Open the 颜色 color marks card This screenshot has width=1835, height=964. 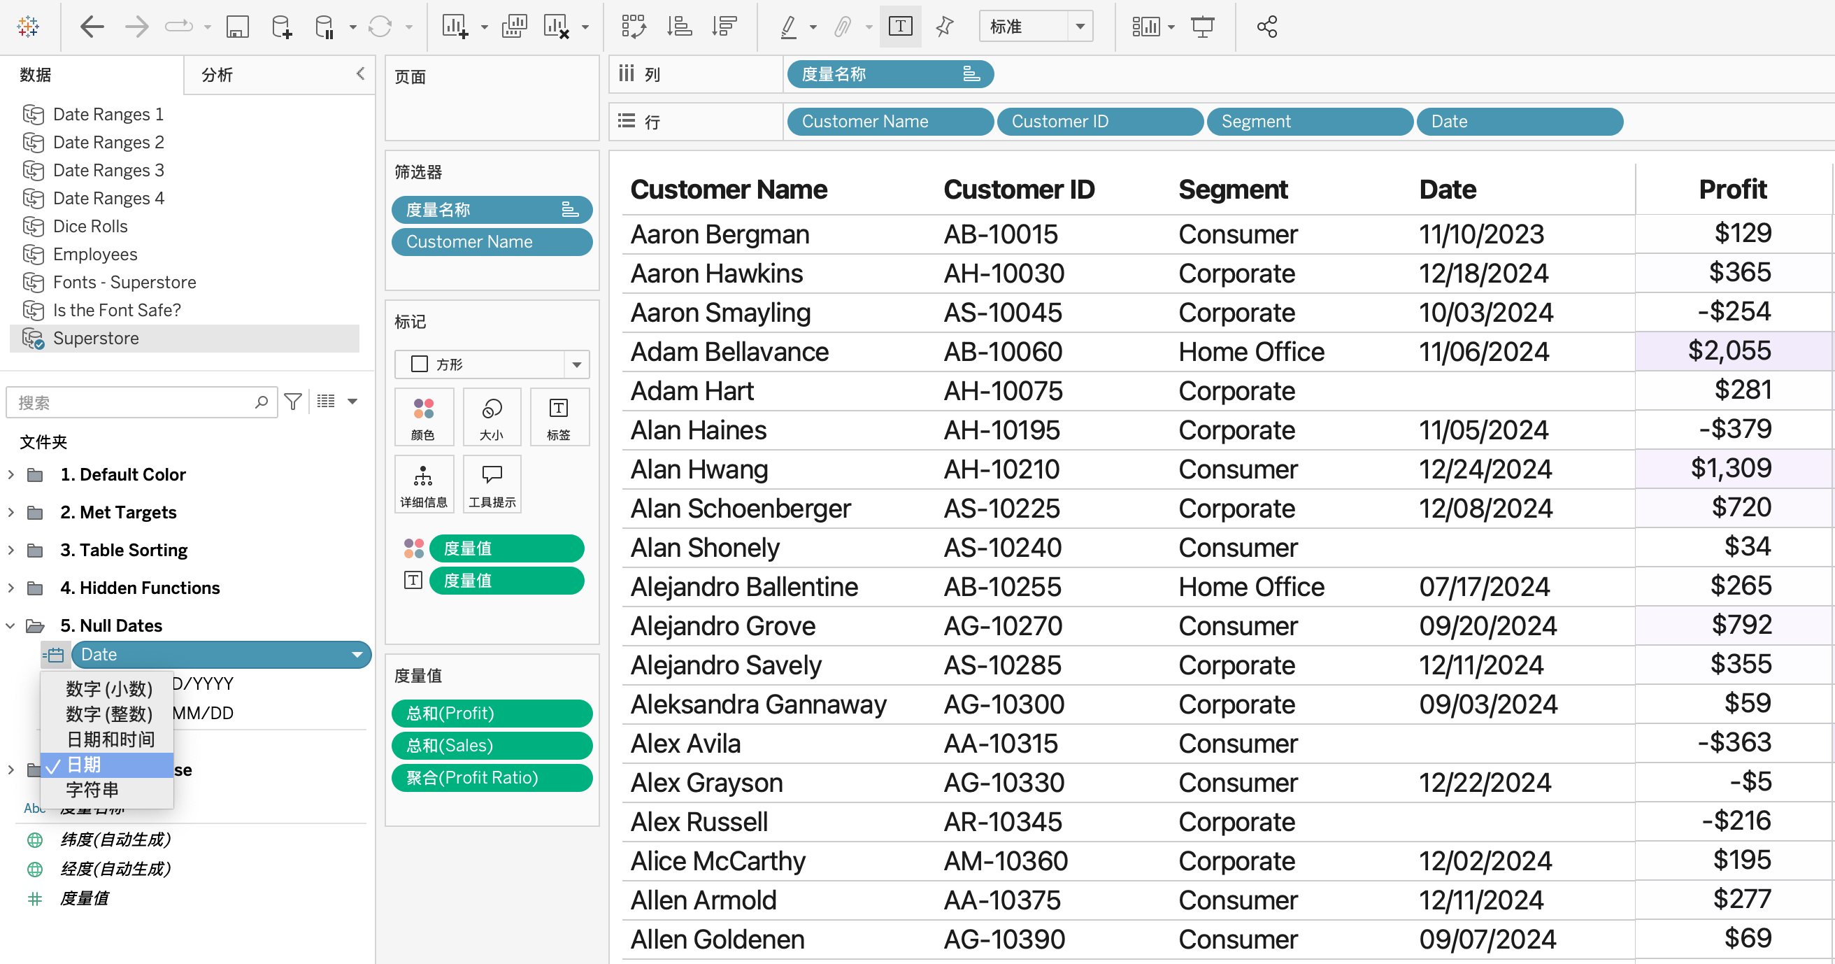coord(423,418)
